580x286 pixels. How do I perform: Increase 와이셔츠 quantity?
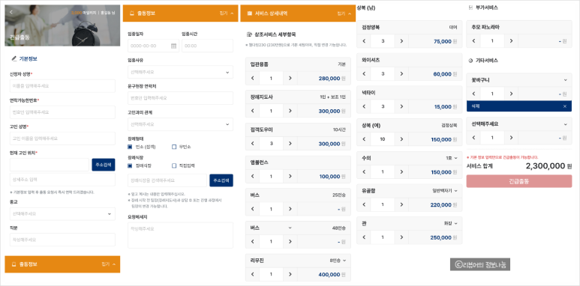tap(401, 74)
